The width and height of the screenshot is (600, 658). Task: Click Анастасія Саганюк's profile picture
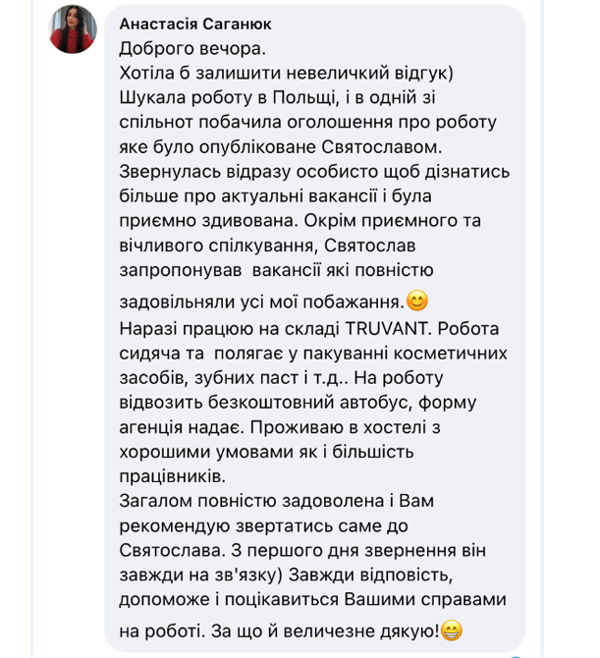(73, 28)
